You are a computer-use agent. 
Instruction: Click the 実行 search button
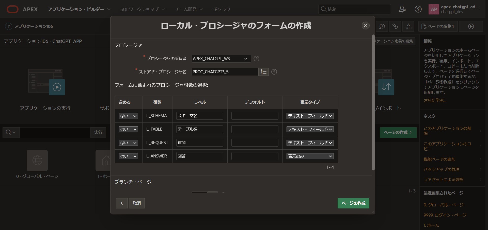point(98,132)
